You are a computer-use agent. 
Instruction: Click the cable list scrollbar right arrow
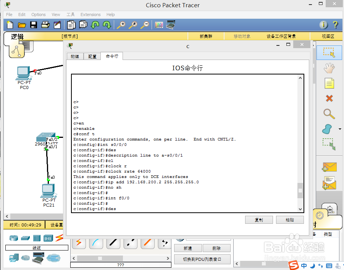coord(168,258)
